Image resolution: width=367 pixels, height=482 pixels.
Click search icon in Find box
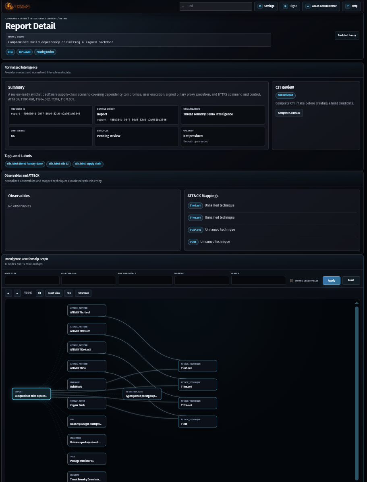coord(183,6)
